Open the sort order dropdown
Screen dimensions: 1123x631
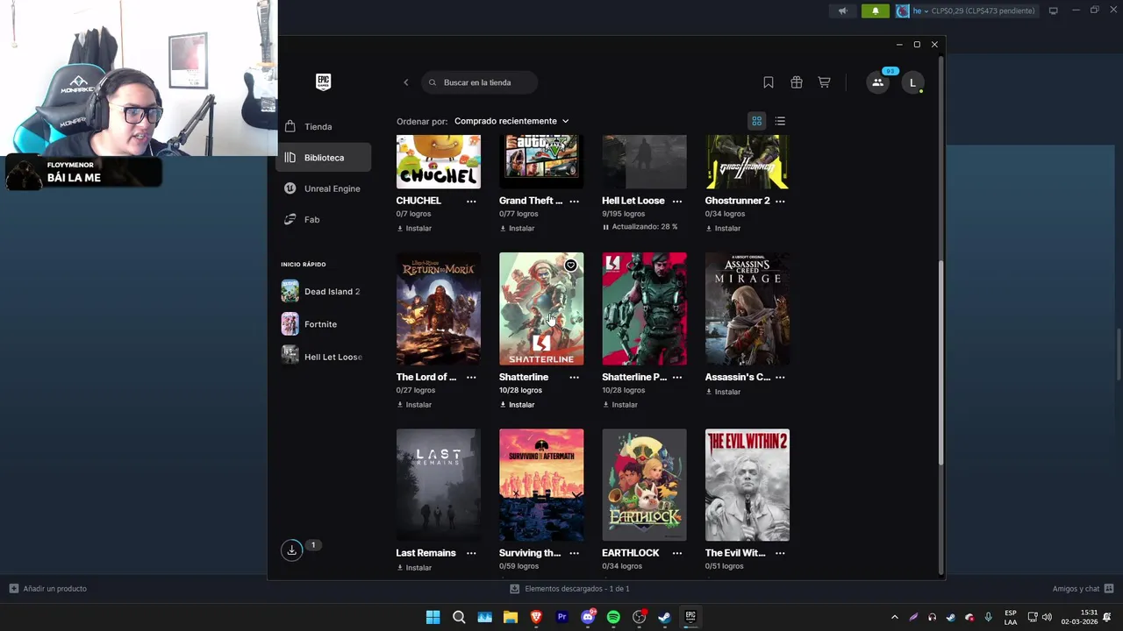coord(511,121)
